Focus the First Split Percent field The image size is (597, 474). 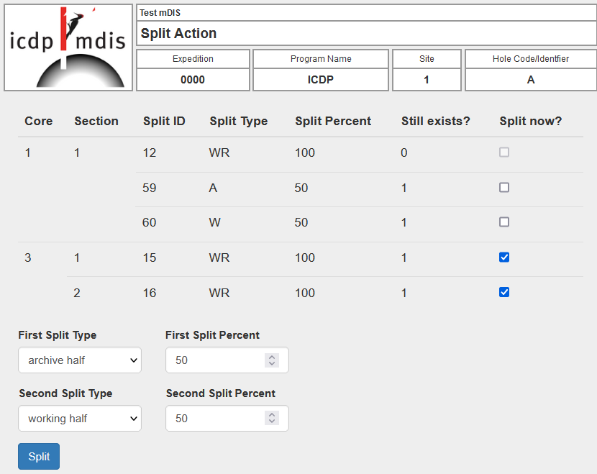click(216, 360)
